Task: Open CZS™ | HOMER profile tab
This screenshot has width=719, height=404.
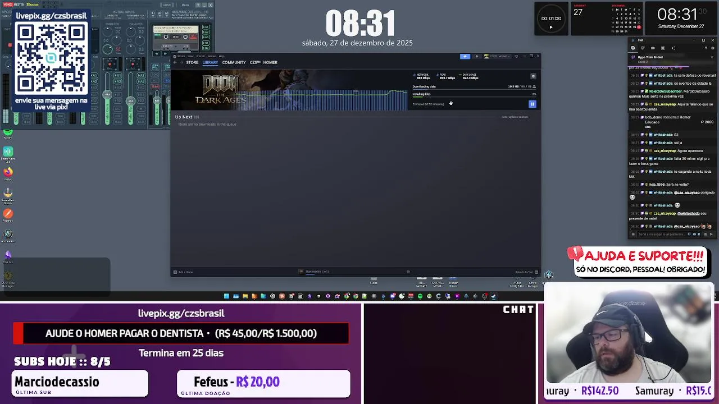Action: click(263, 62)
